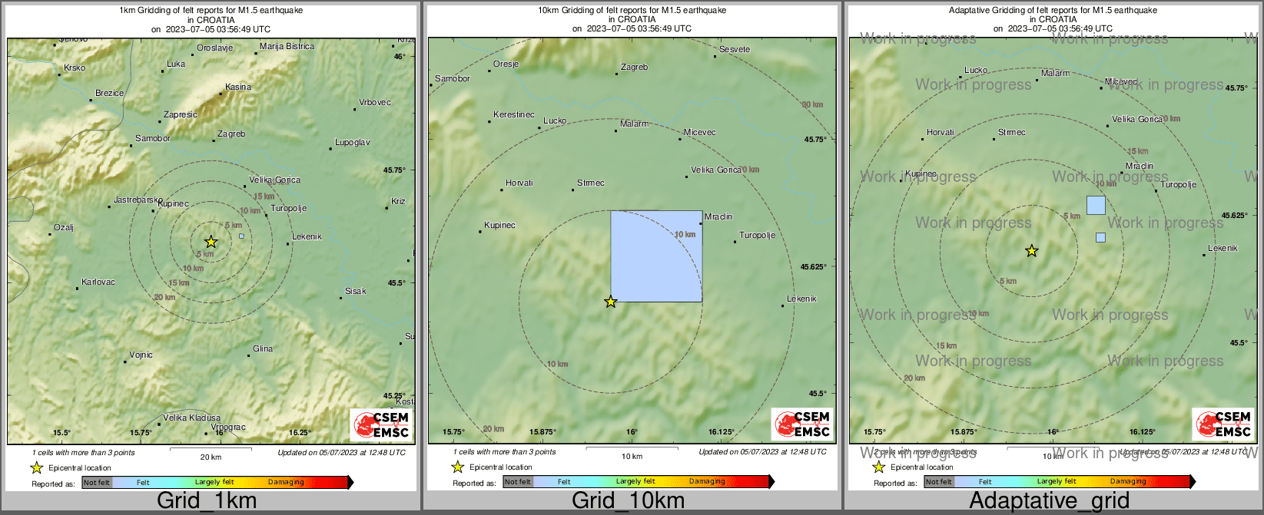The width and height of the screenshot is (1264, 515).
Task: Click the 'Sesvete' label on the Grid_10km map
Action: [735, 50]
